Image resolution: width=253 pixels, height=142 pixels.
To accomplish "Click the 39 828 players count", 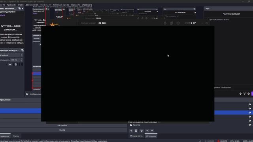I will point(102,23).
